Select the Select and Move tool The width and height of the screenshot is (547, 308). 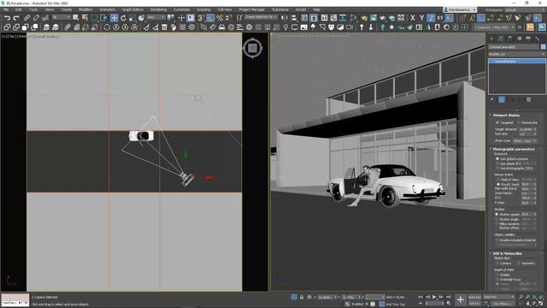[x=114, y=17]
